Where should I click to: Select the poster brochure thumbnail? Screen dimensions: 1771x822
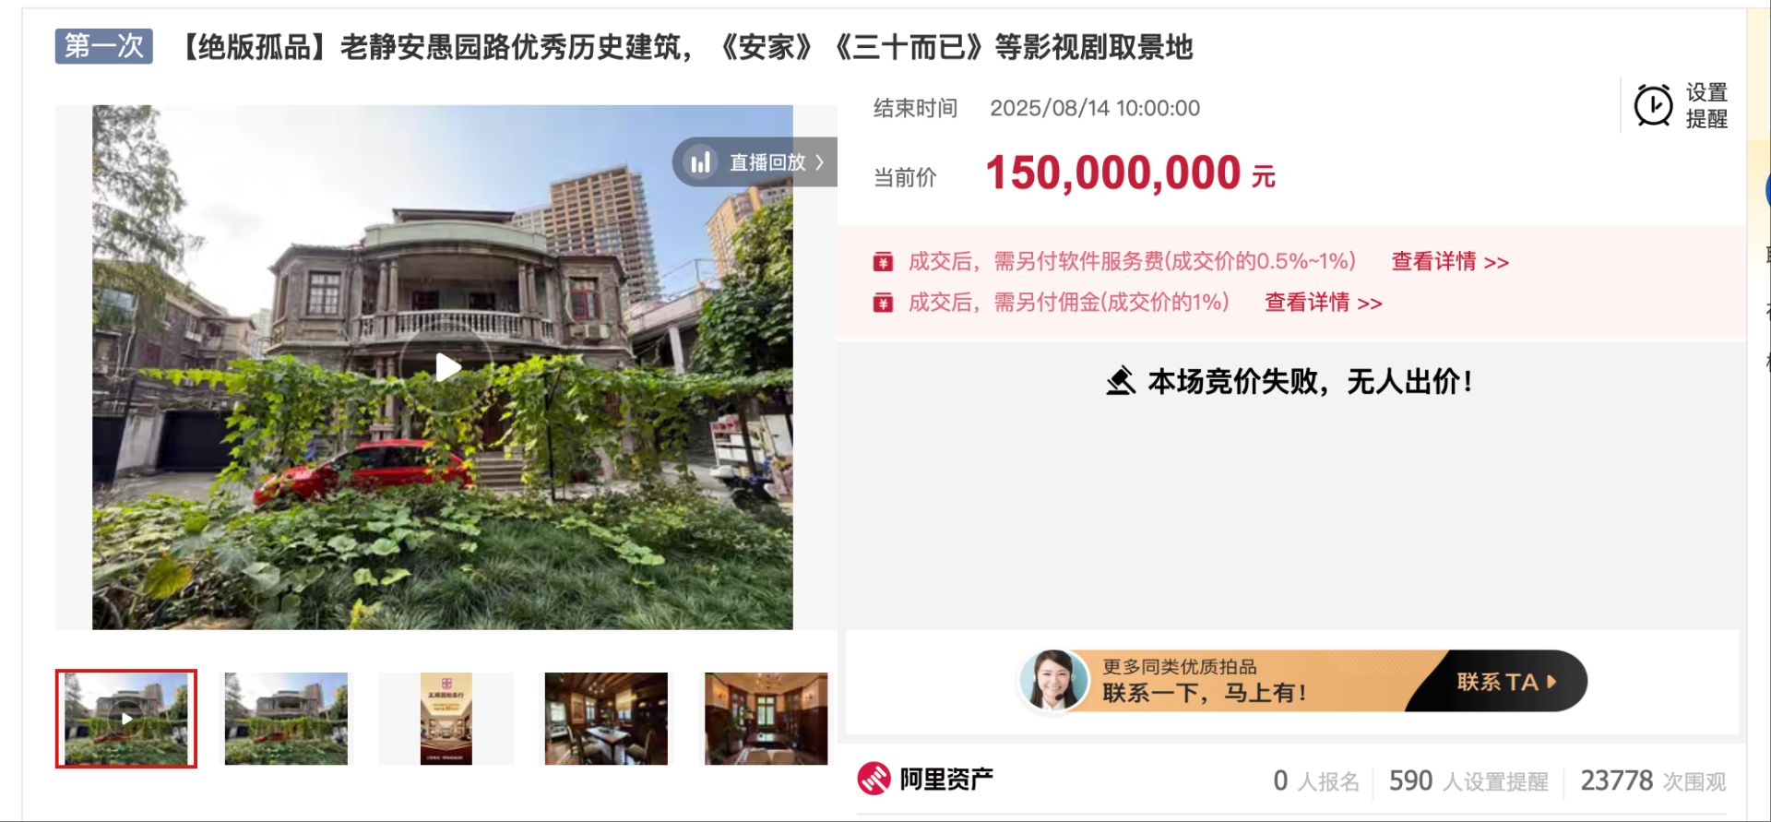pos(446,719)
